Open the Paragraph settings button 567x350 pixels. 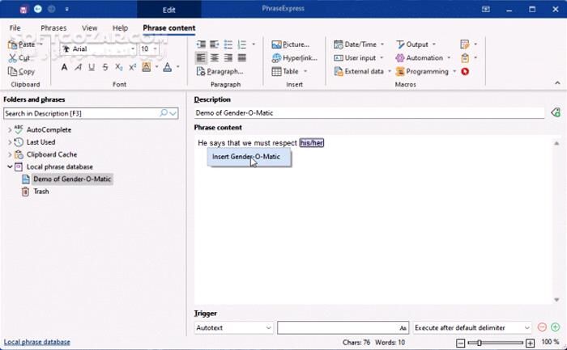coord(220,72)
